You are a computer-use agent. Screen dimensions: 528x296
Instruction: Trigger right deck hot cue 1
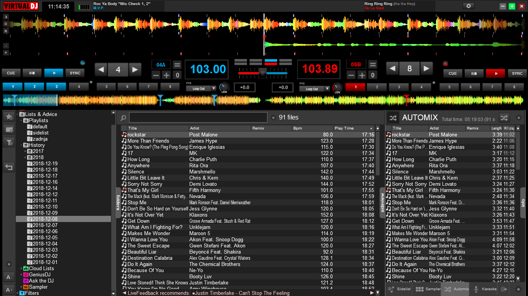point(355,87)
